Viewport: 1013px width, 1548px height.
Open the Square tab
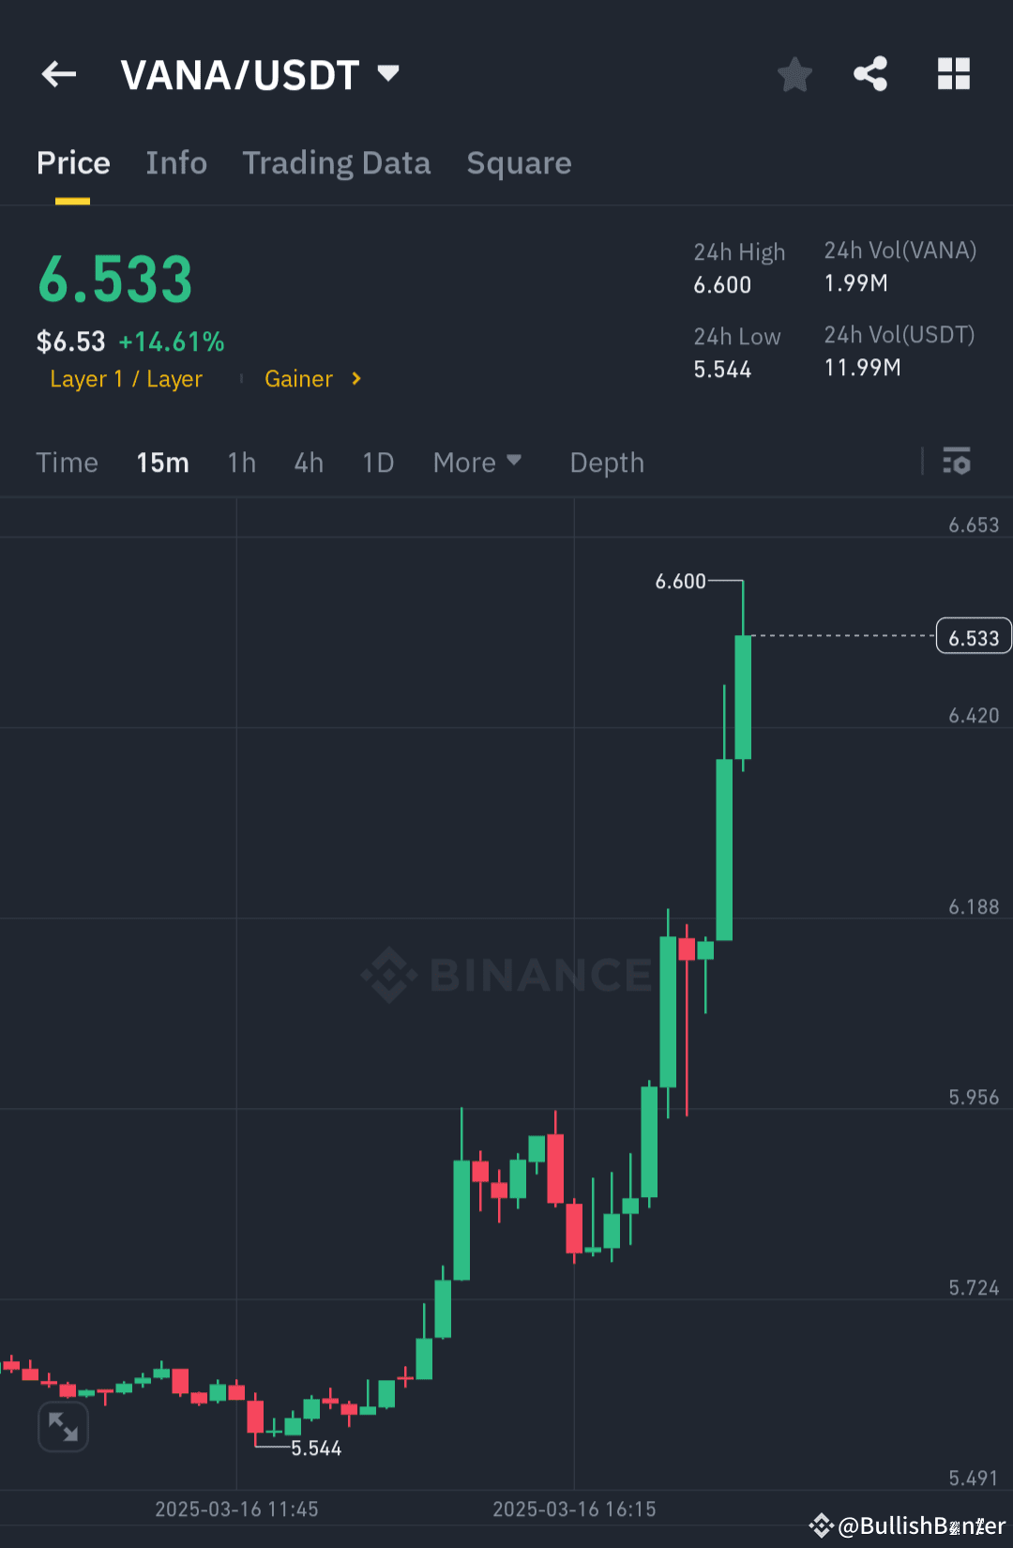(x=519, y=162)
